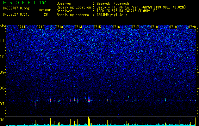Click the kHz axis unit label
The width and height of the screenshot is (199, 126).
pyautogui.click(x=3, y=26)
